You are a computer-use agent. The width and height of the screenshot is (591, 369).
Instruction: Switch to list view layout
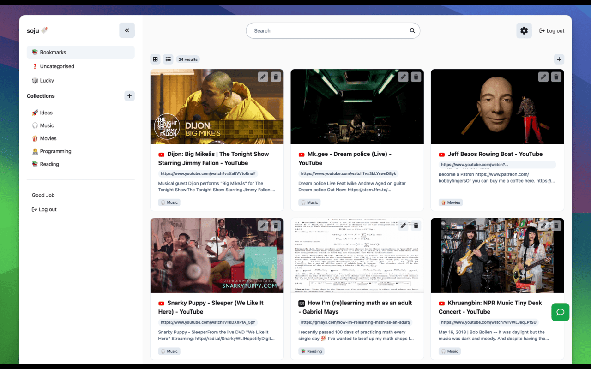point(168,59)
